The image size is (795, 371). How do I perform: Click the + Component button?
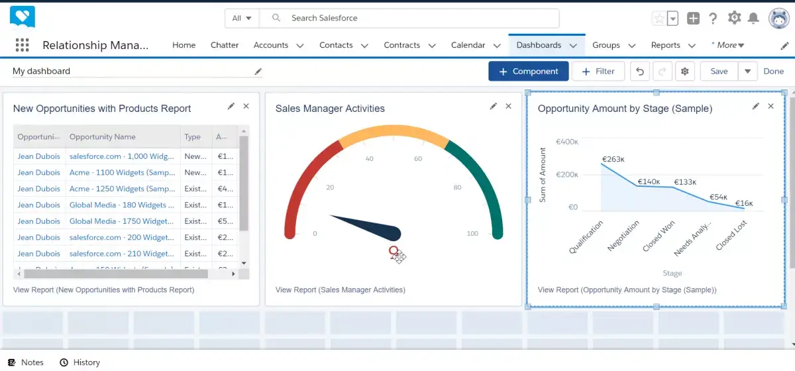529,72
